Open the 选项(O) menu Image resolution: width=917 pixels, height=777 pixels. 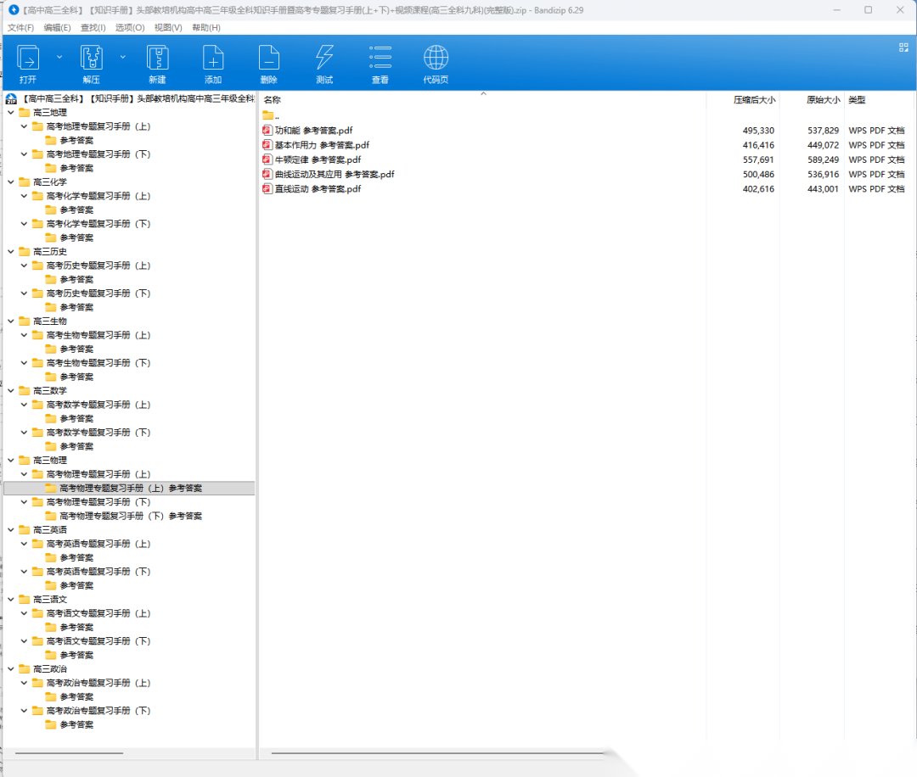coord(130,27)
